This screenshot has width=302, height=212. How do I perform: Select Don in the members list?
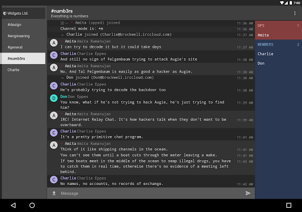point(278,63)
